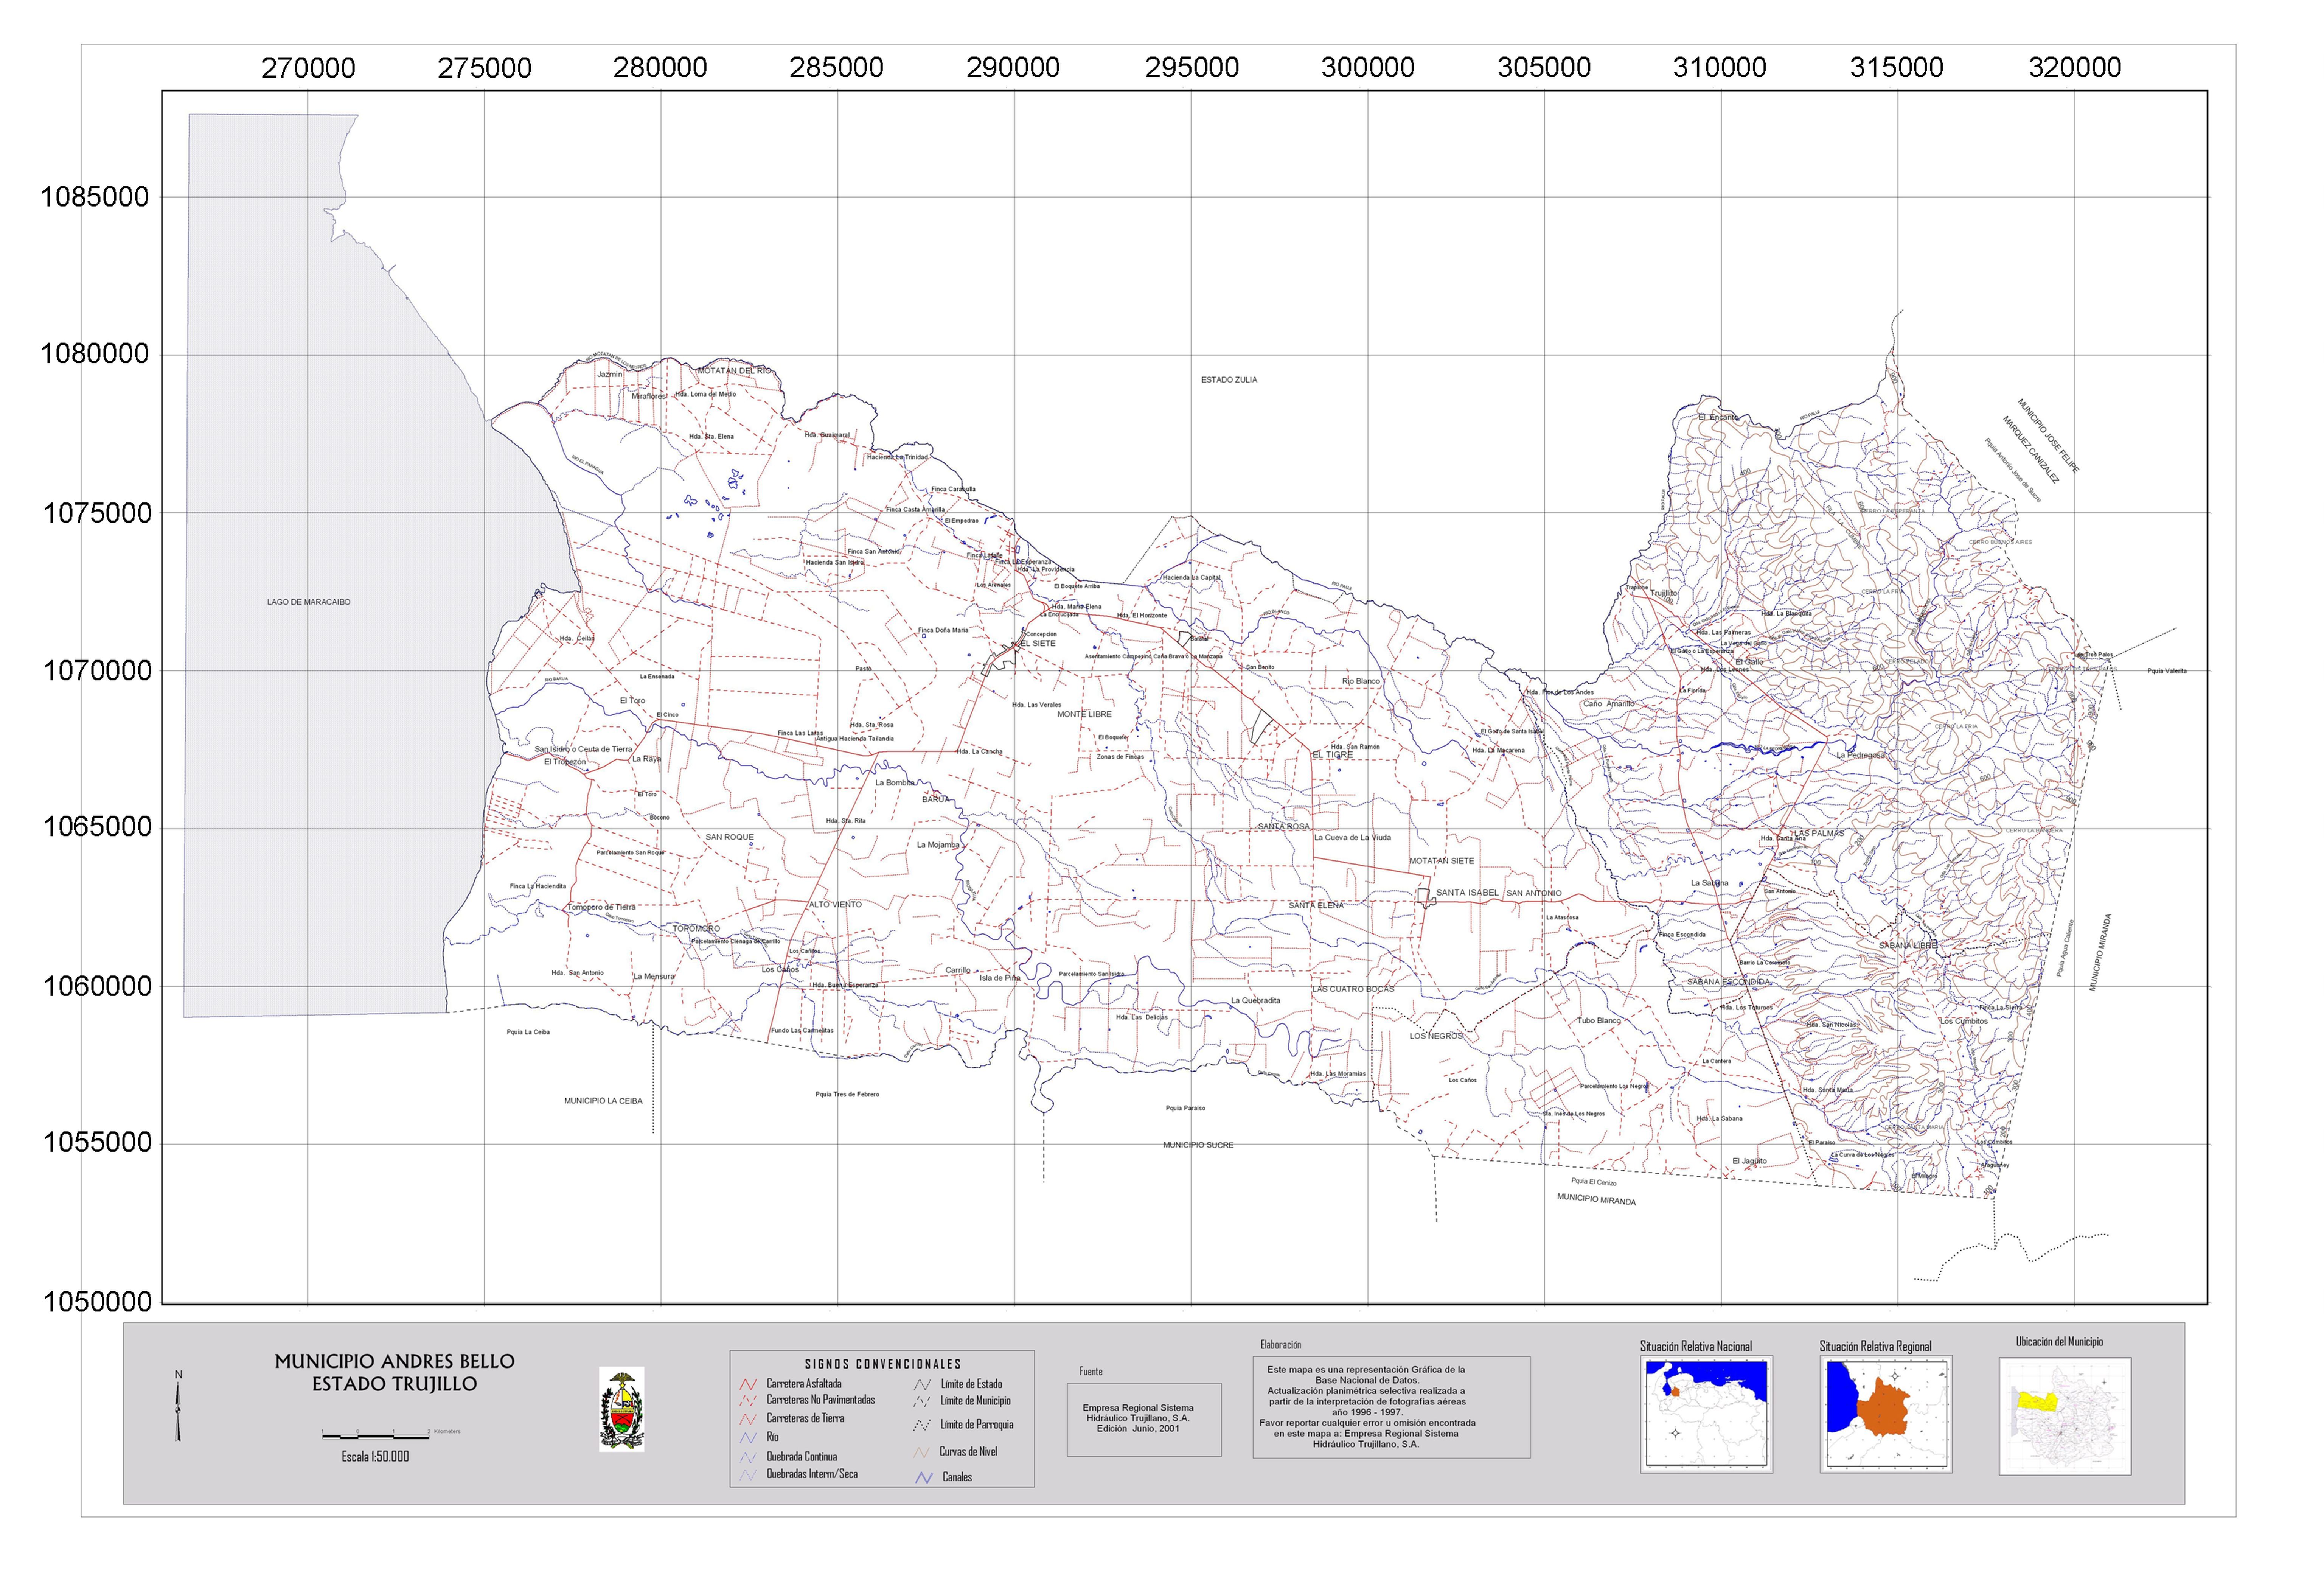
Task: Click the 'SIGNOS CONVENCIONALES' heading
Action: [x=883, y=1364]
